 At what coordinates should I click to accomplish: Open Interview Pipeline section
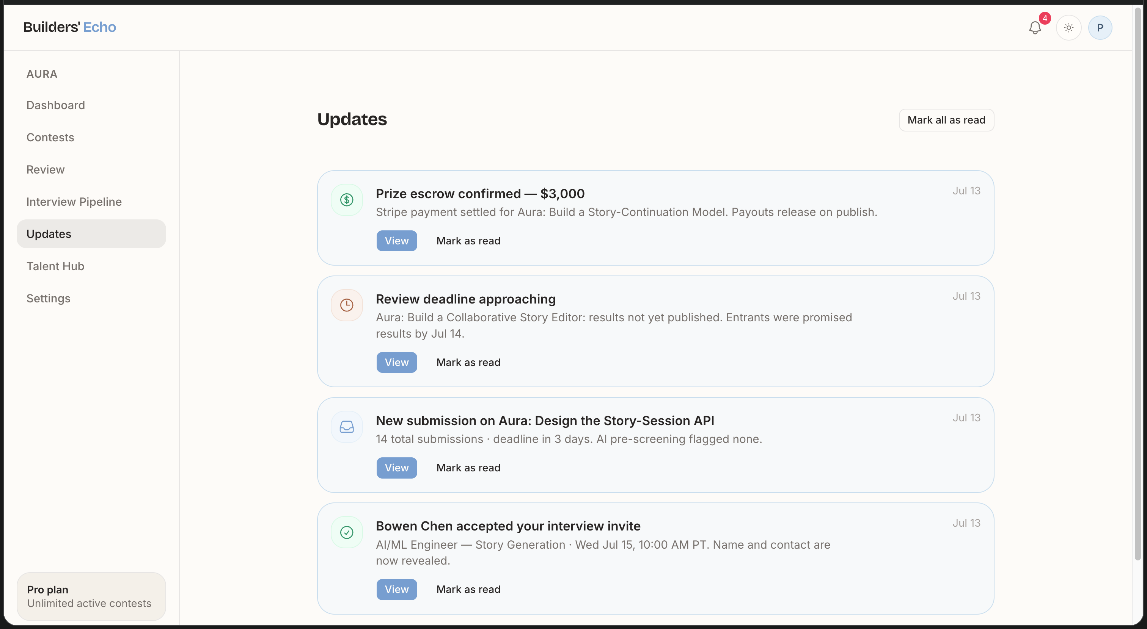74,202
